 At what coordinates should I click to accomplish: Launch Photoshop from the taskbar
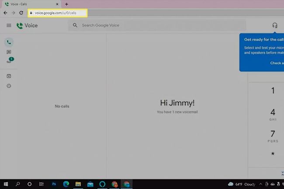click(x=54, y=184)
